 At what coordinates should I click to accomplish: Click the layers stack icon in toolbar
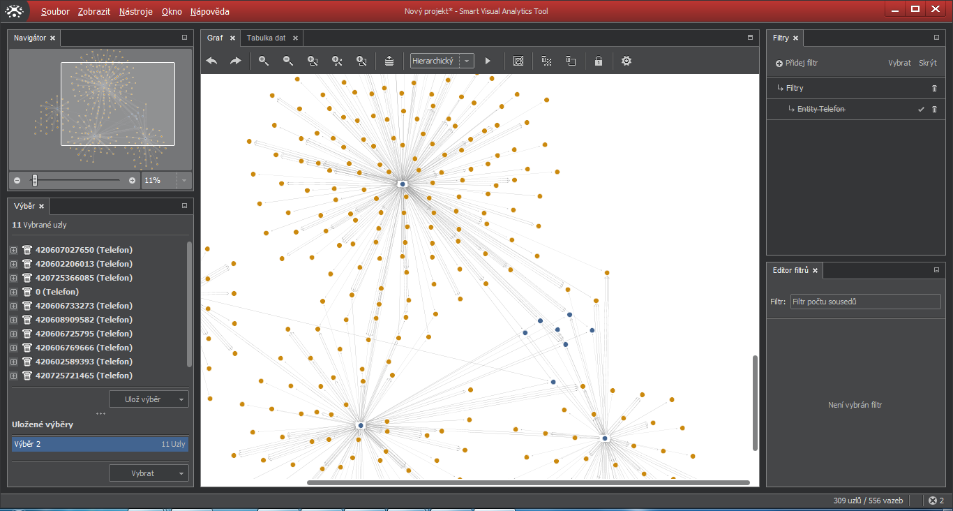[x=389, y=61]
